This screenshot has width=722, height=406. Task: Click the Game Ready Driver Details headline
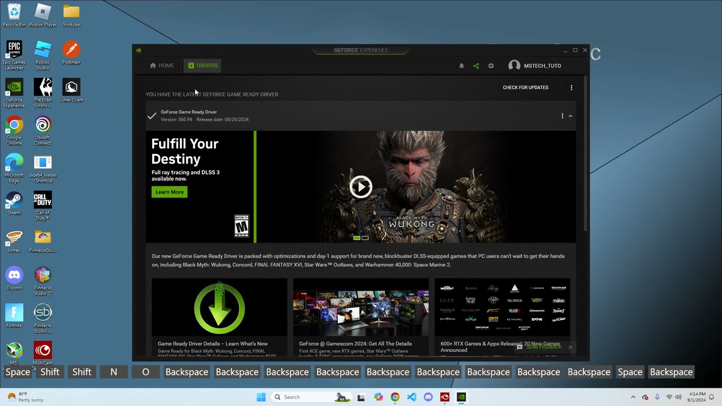pos(213,343)
